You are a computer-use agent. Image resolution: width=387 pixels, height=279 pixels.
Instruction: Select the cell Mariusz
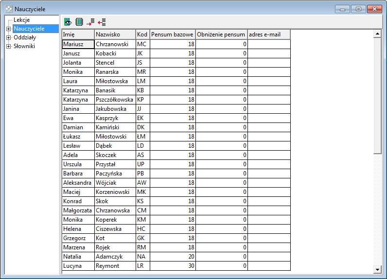(78, 44)
